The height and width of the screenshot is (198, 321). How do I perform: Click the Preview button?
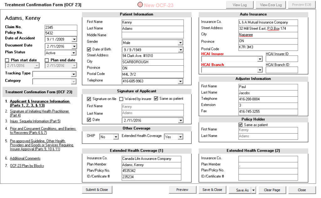pos(182,190)
